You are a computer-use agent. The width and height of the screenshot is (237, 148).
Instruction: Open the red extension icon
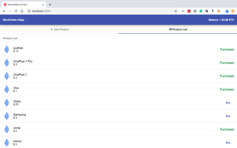click(189, 11)
